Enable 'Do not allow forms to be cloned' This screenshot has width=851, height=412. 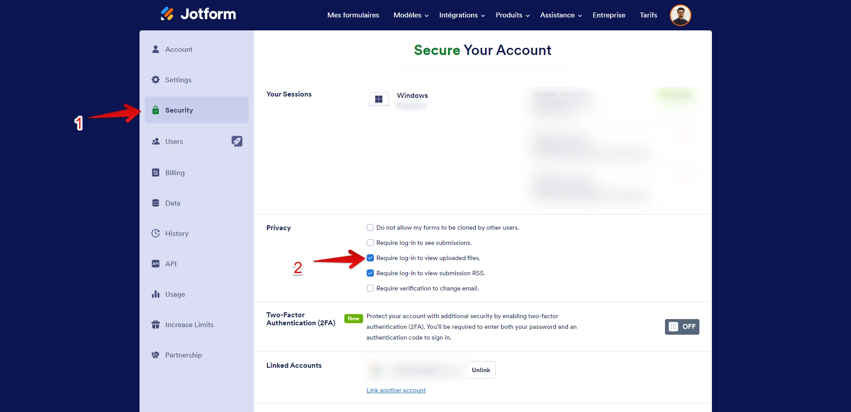tap(370, 227)
